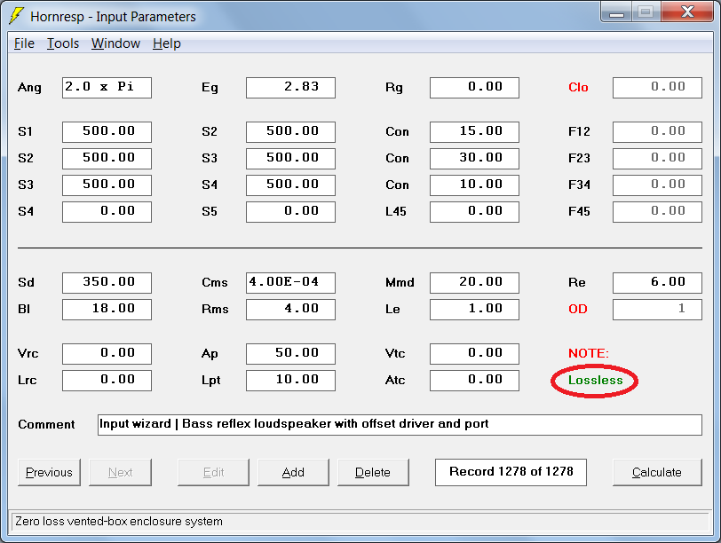Open the Tools menu
Viewport: 721px width, 543px height.
point(63,43)
